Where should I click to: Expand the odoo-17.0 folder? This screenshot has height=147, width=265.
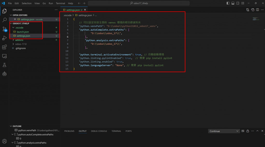tap(13, 44)
